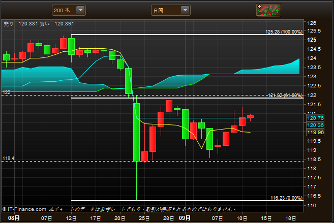The image size is (334, 223).
Task: Click the 125 price axis label
Action: [312, 40]
